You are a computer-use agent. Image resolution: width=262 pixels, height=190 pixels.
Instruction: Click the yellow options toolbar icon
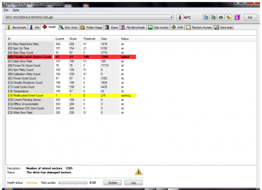[x=229, y=17]
